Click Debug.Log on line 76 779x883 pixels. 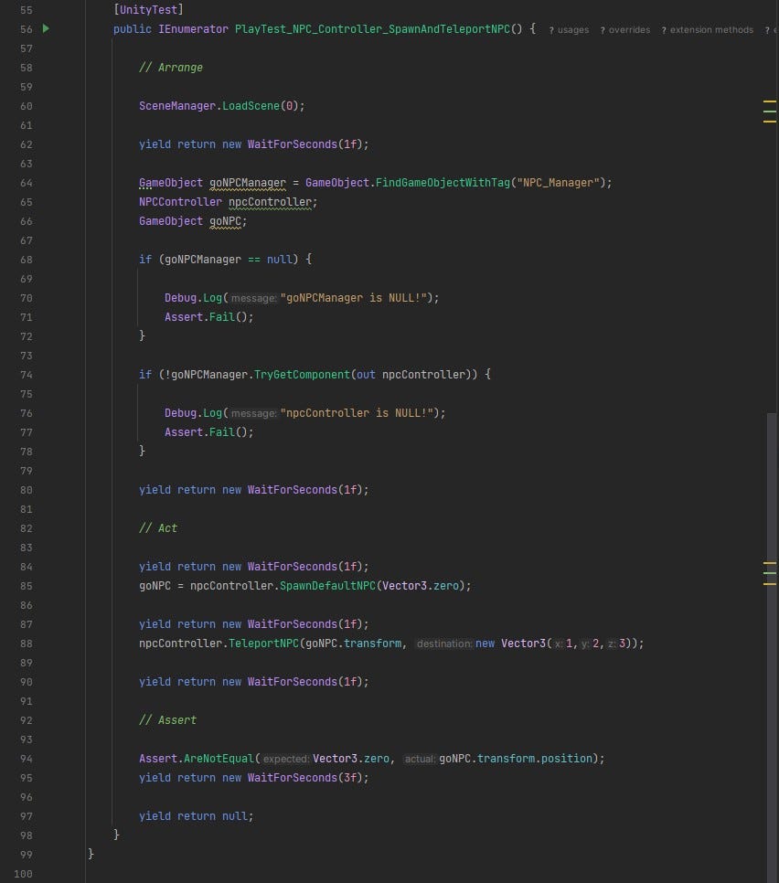pos(193,413)
